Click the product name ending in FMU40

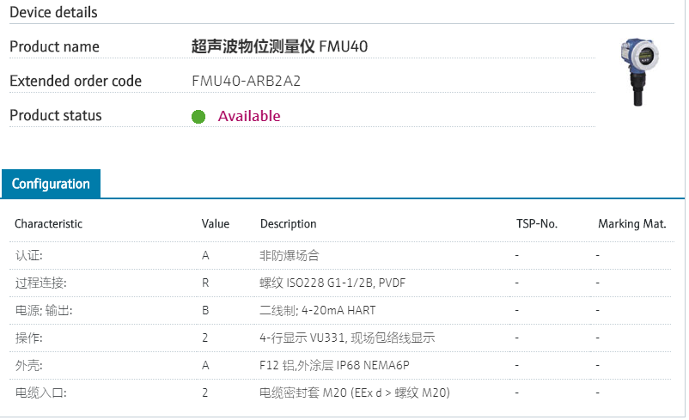(x=279, y=46)
